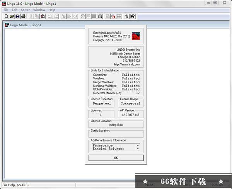Click the Constraints Unlimited value

pyautogui.click(x=131, y=75)
